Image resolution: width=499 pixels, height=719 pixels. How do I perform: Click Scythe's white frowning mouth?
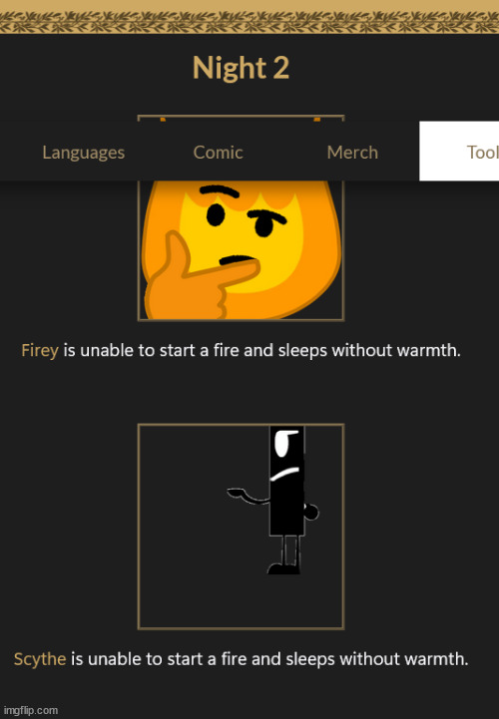pos(284,474)
